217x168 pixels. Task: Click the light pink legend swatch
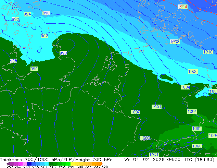tap(25, 164)
